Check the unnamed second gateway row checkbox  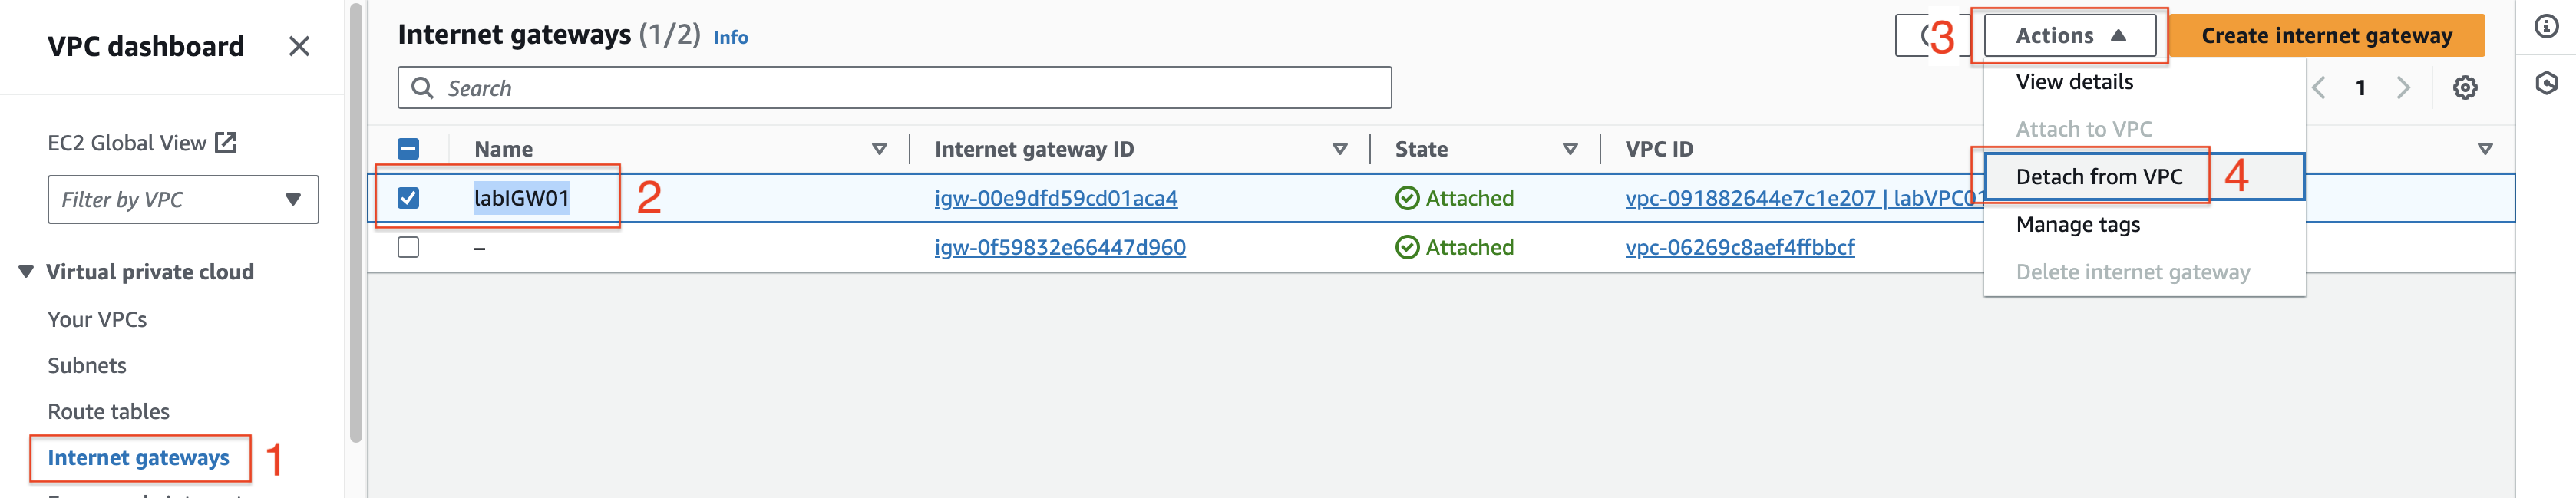408,247
